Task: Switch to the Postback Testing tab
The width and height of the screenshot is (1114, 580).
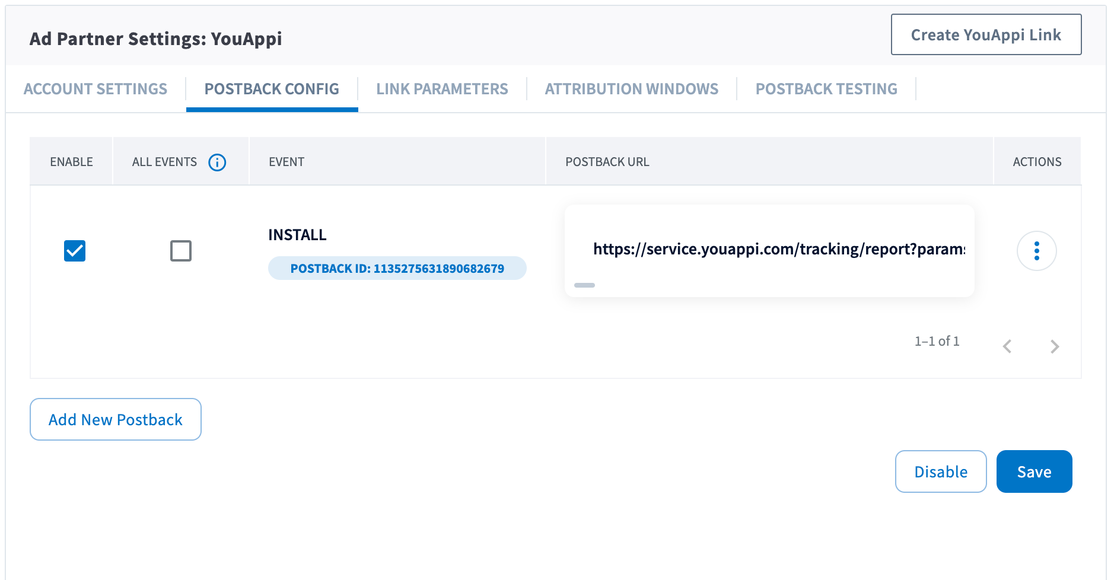Action: coord(826,89)
